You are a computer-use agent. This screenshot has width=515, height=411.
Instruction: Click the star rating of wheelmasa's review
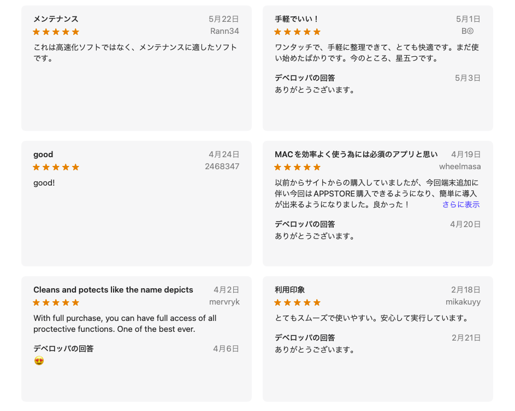(x=297, y=167)
